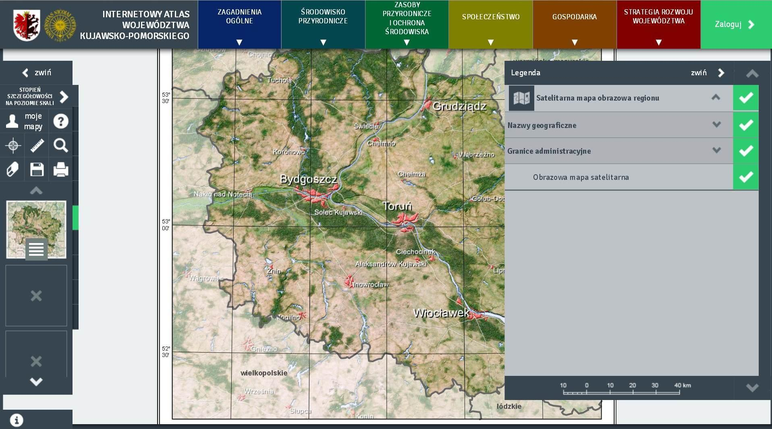
Task: Select the satellite map thumbnail
Action: pos(36,229)
